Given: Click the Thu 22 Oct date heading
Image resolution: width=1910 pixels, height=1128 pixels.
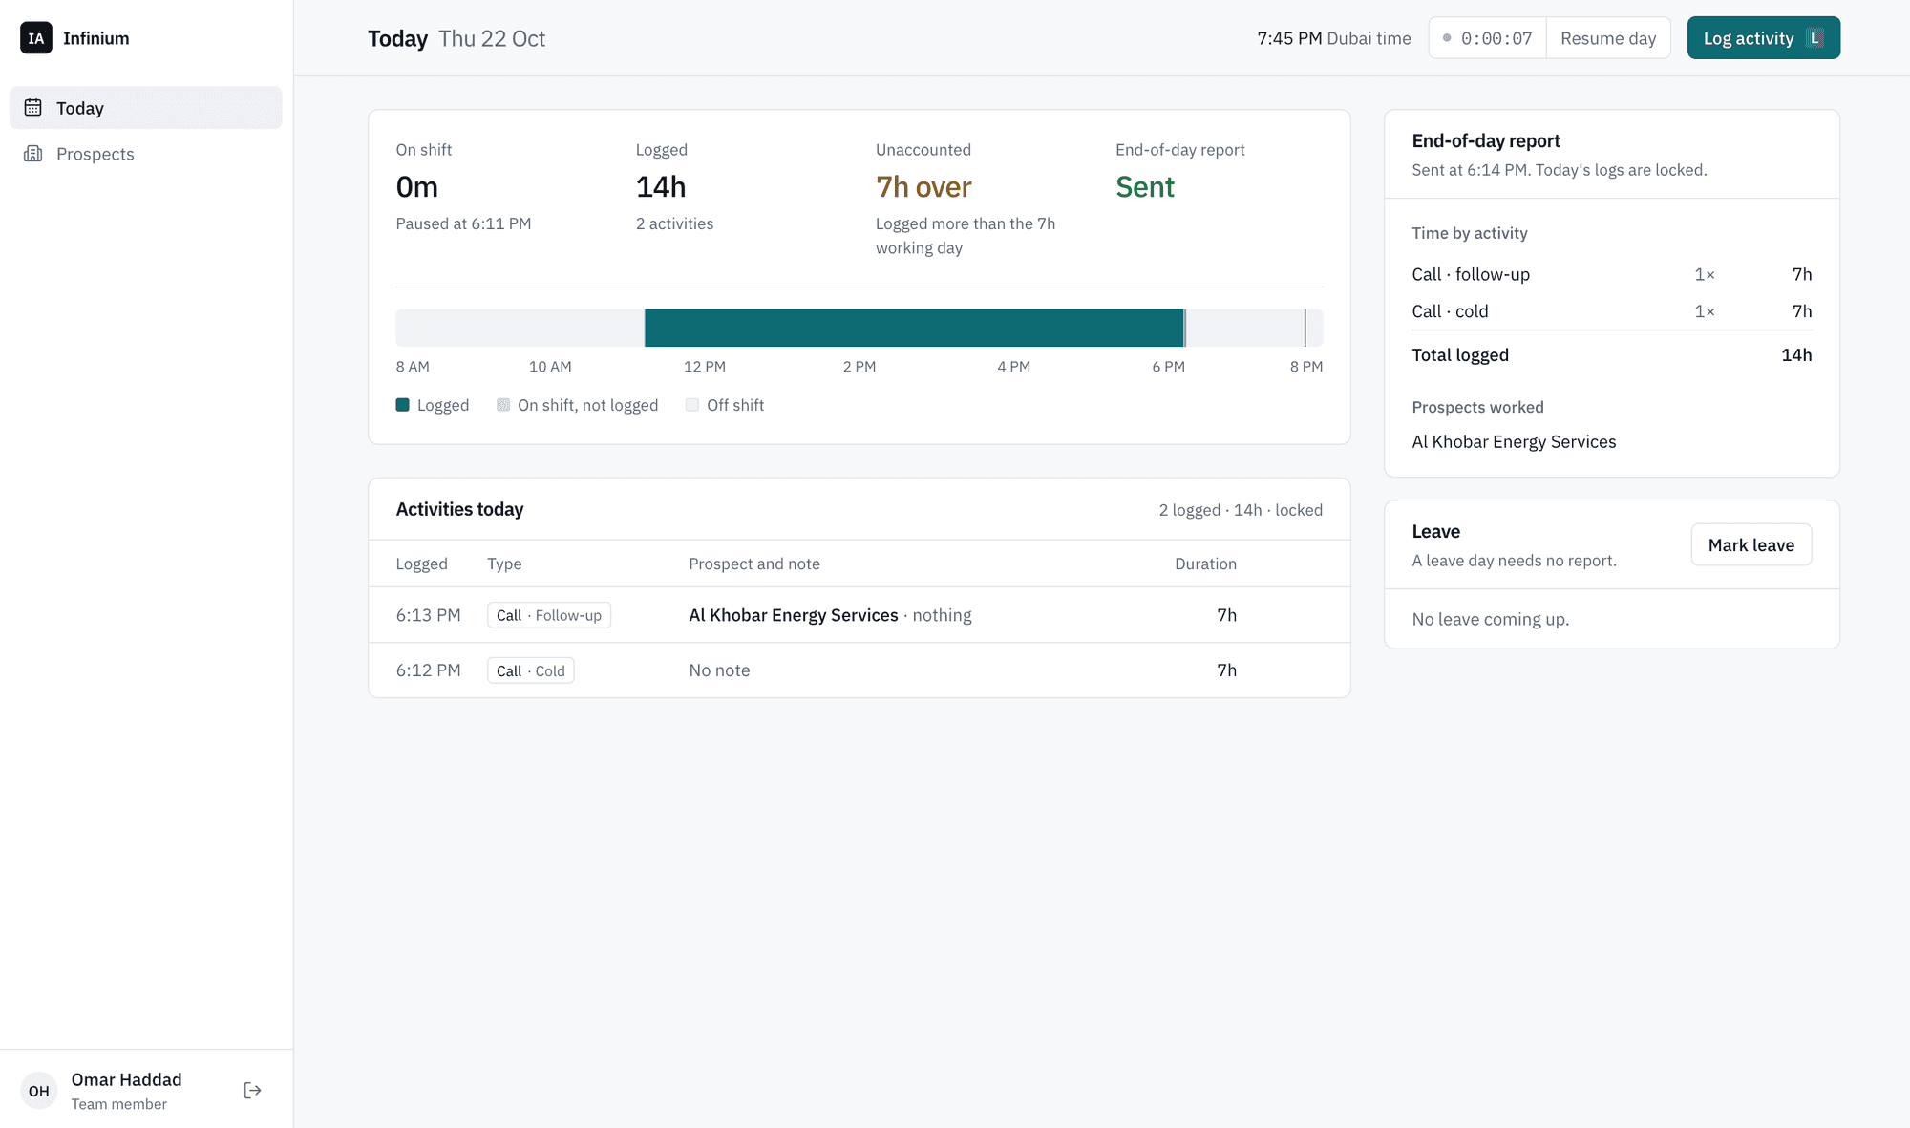Looking at the screenshot, I should tap(492, 38).
